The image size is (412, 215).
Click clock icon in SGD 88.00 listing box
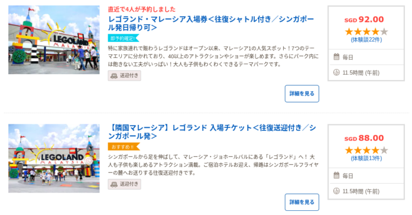pos(336,191)
